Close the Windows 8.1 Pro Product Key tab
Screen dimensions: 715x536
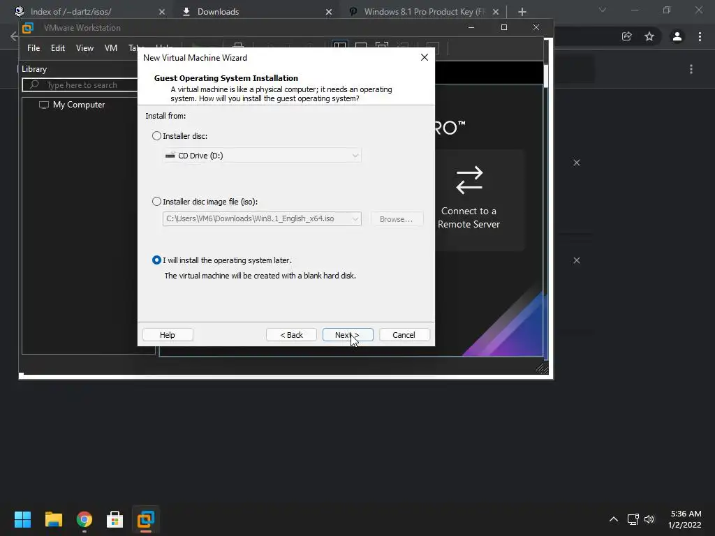496,12
